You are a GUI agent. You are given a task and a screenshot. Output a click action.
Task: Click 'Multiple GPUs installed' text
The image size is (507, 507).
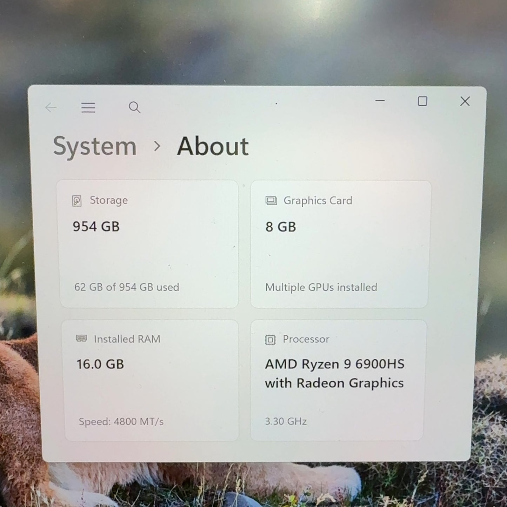321,287
